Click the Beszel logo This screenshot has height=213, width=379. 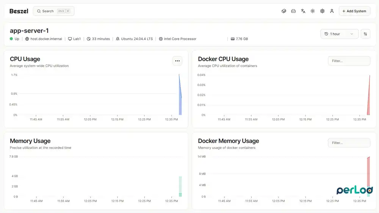(x=19, y=11)
